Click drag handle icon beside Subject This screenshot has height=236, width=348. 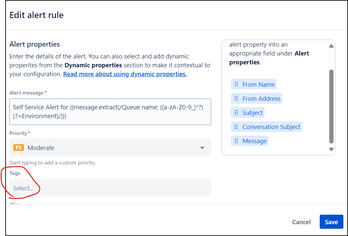[x=236, y=113]
